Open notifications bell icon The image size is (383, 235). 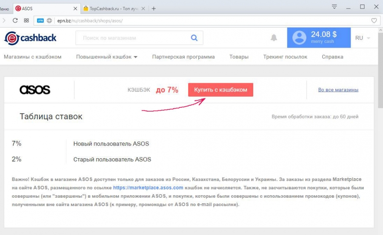274,38
